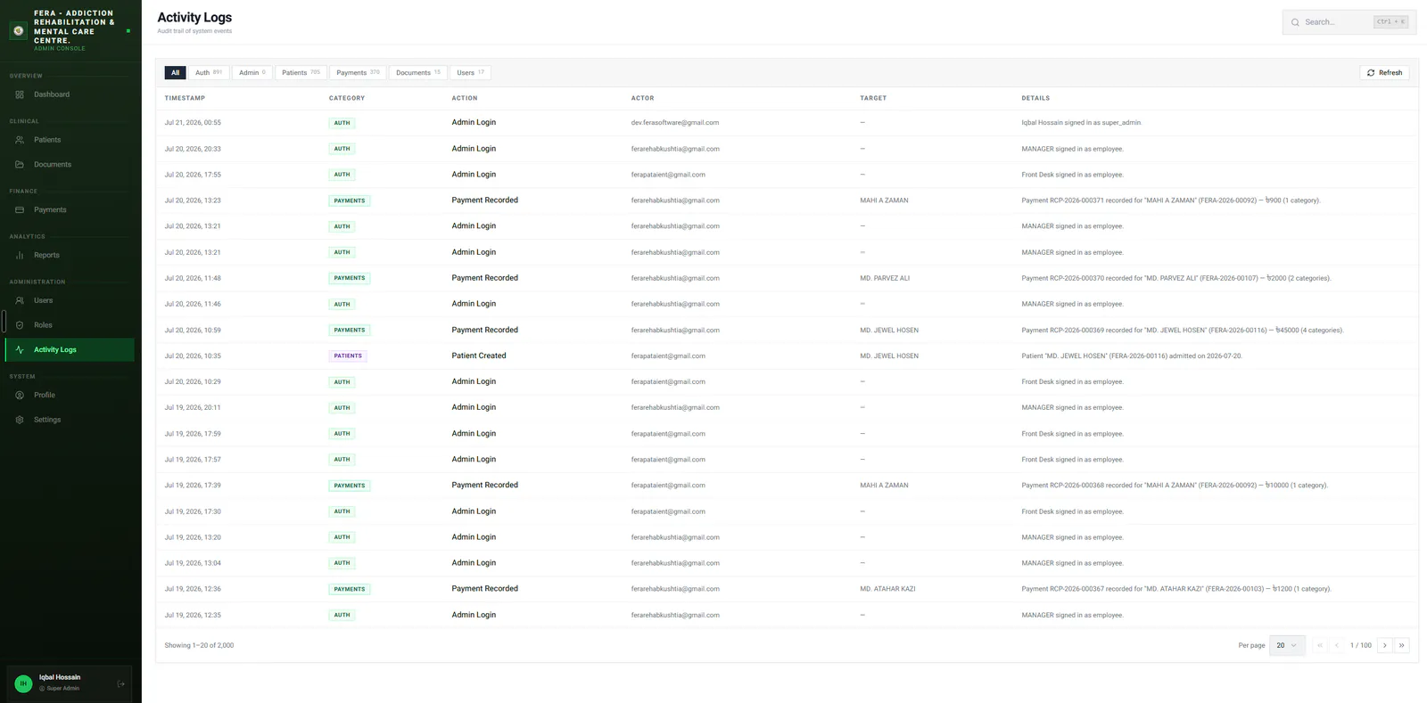Open Patients via its people icon
This screenshot has height=703, width=1427.
[20, 140]
